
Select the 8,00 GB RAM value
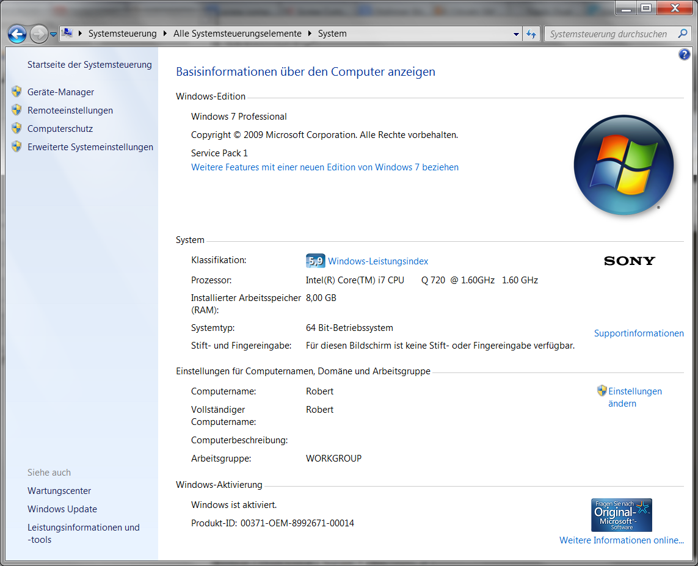pos(321,298)
